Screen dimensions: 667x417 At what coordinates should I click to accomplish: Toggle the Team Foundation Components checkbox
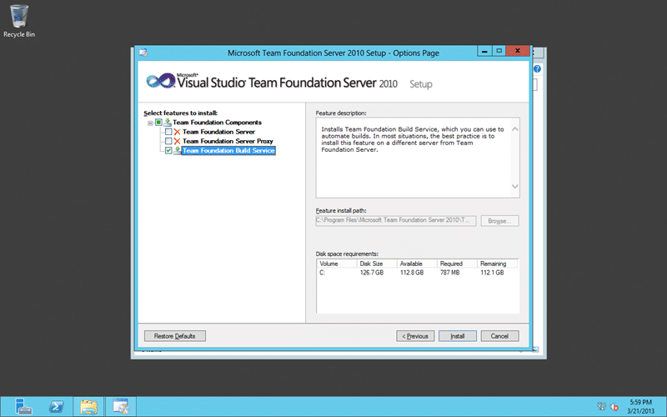click(158, 123)
